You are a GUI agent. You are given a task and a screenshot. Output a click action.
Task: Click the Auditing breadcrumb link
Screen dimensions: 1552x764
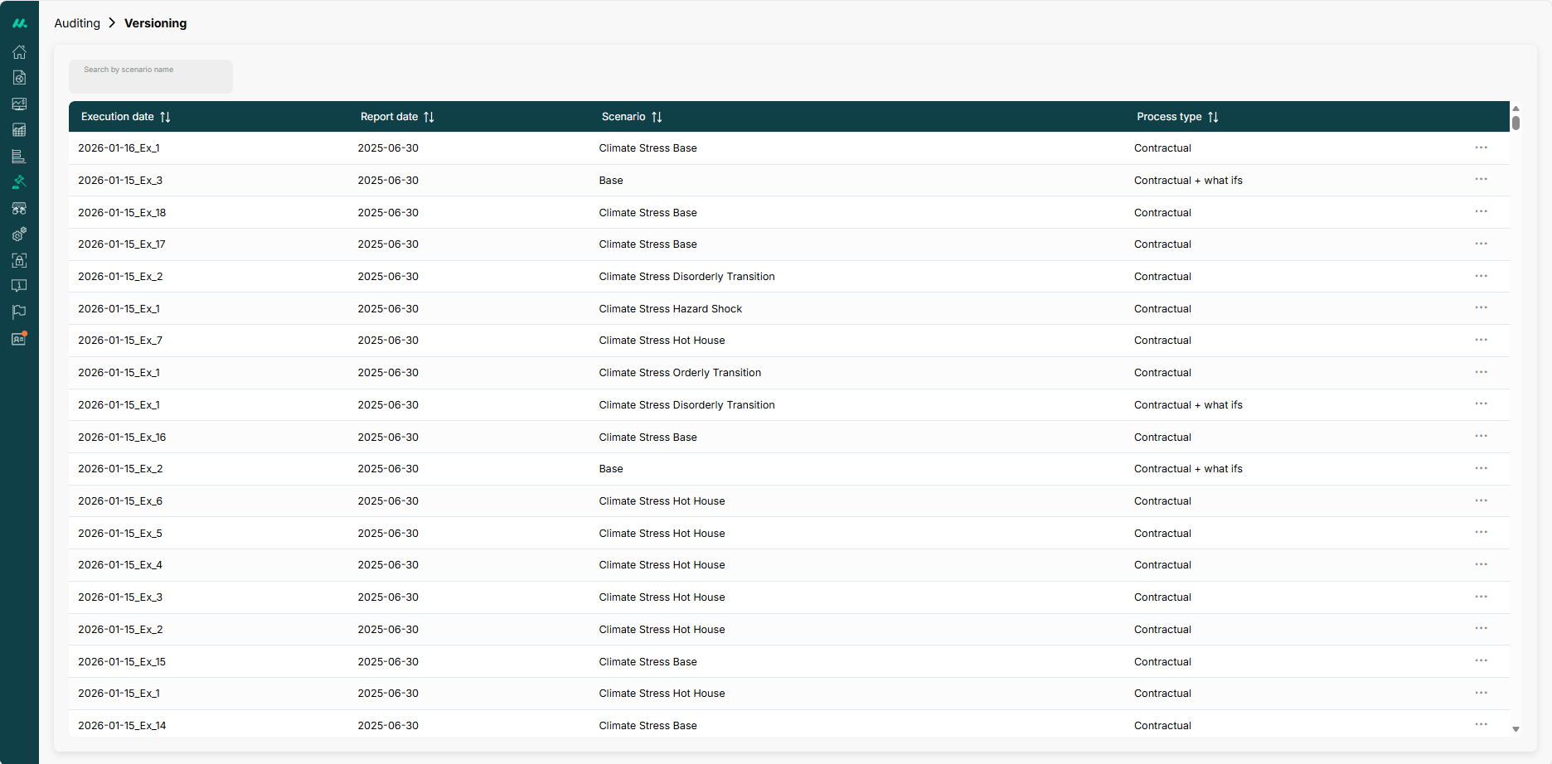77,23
